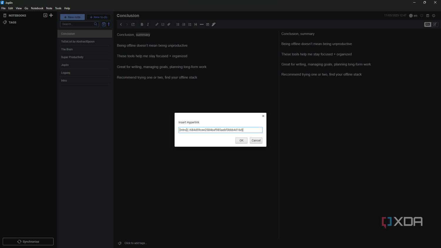
Task: Insert a checkbox list
Action: [x=190, y=24]
